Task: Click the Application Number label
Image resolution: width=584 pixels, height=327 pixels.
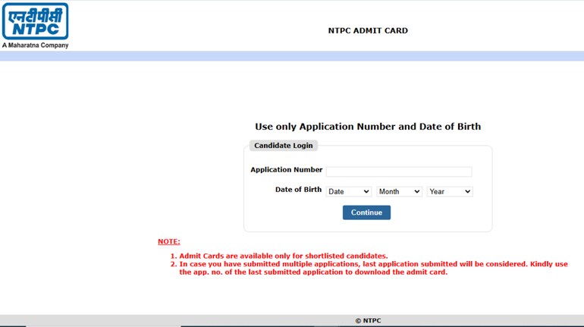Action: [286, 170]
